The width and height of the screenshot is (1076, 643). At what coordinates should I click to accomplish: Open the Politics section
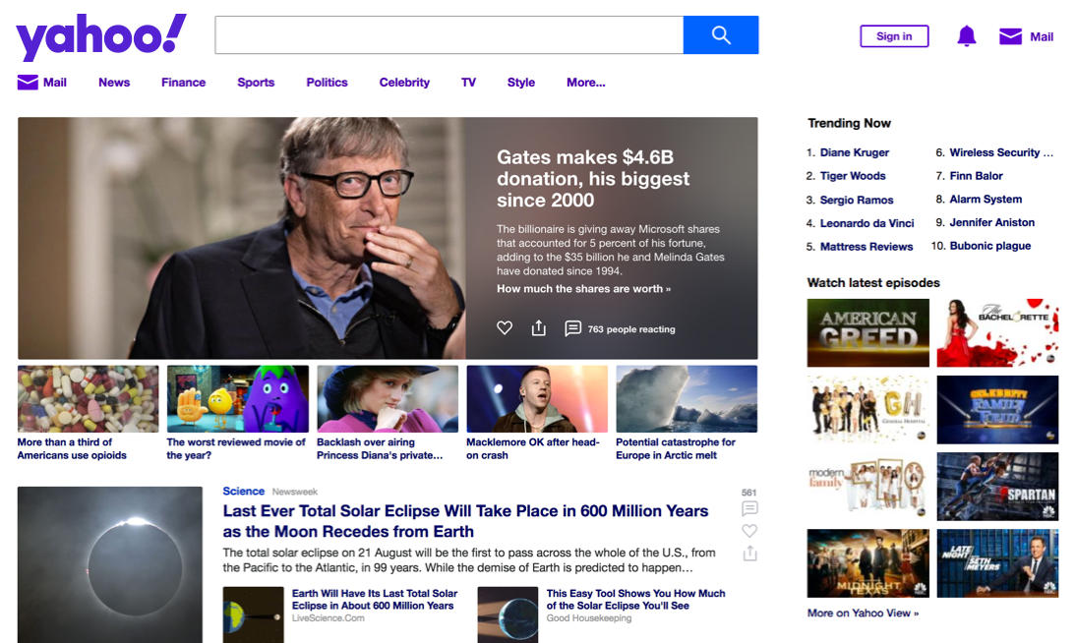[x=327, y=83]
